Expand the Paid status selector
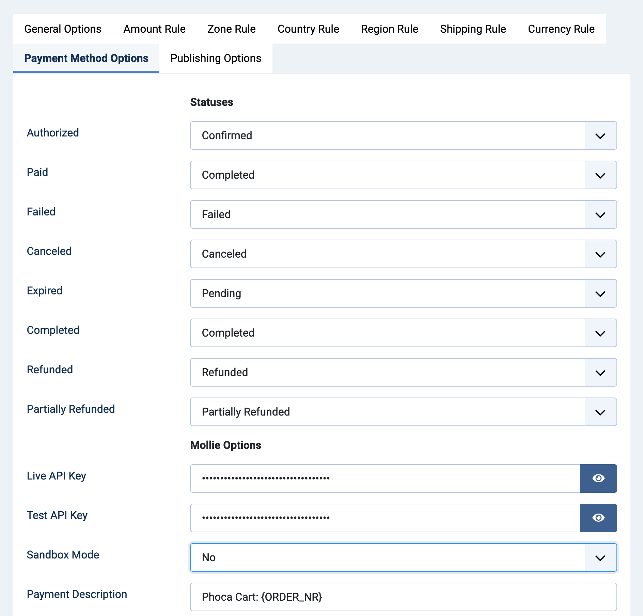This screenshot has height=616, width=643. 600,175
